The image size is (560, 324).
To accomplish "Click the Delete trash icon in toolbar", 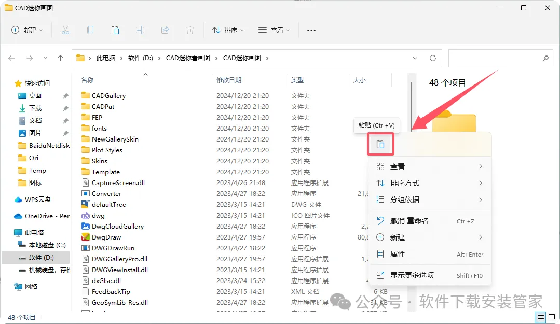I will [x=190, y=31].
